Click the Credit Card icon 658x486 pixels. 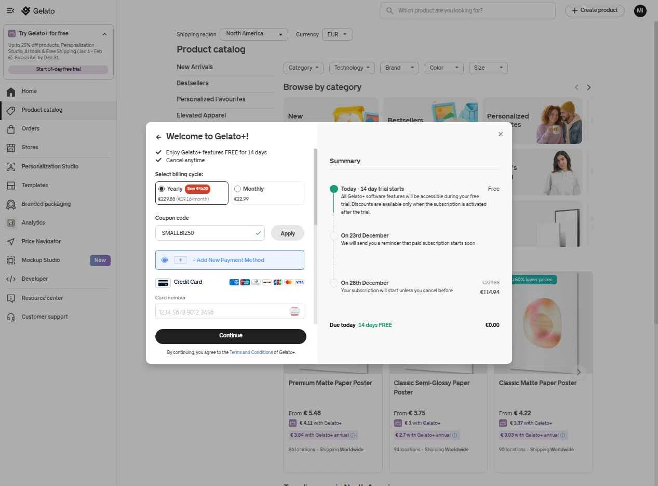[163, 283]
